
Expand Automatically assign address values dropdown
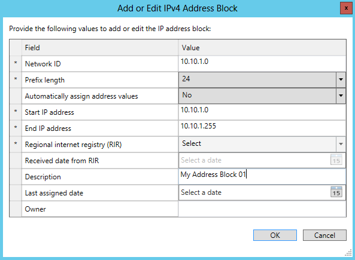(x=341, y=96)
